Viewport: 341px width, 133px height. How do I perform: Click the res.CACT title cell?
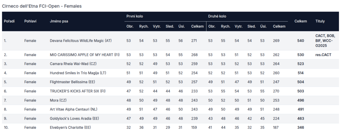tap(323, 55)
